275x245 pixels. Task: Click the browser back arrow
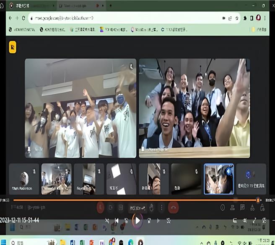coord(10,18)
